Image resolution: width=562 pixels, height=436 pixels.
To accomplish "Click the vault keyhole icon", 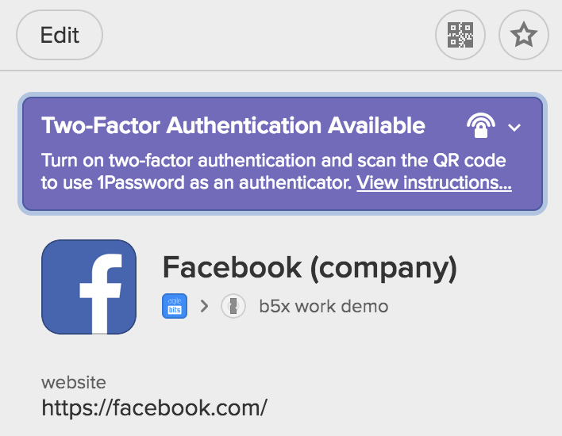I will click(233, 306).
